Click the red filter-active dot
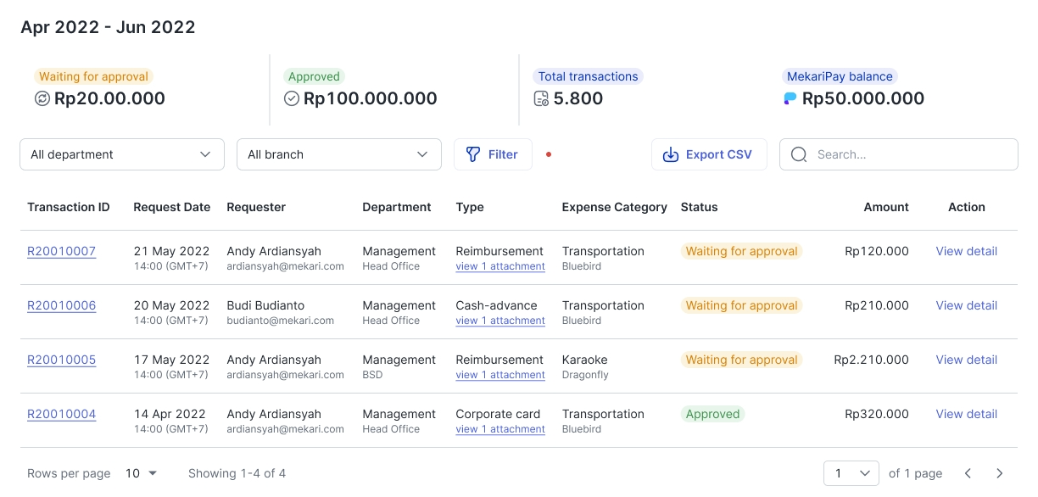Screen dimensions: 1038x497 [x=549, y=154]
